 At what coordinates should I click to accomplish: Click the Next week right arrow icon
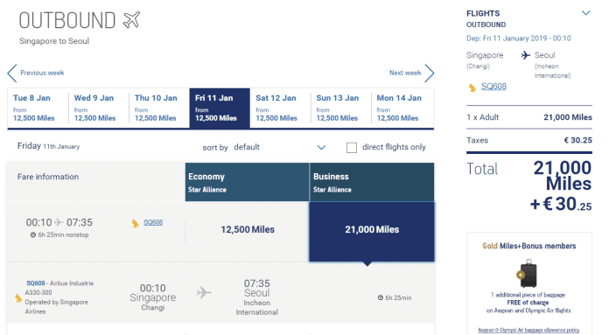(429, 73)
